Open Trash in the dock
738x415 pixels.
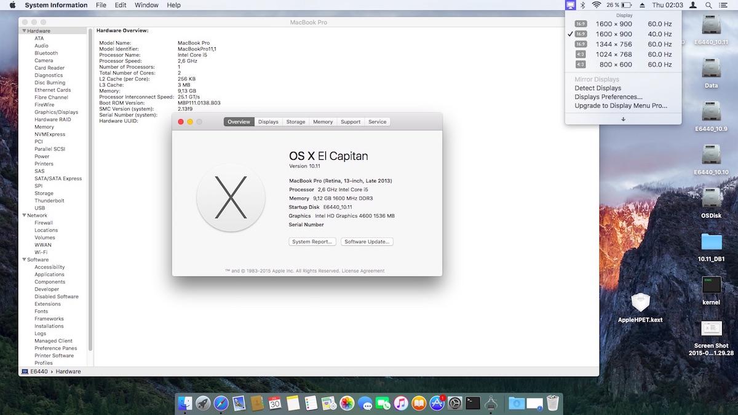click(553, 403)
